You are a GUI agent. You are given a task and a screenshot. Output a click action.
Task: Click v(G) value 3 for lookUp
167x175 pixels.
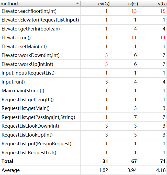coord(164,135)
